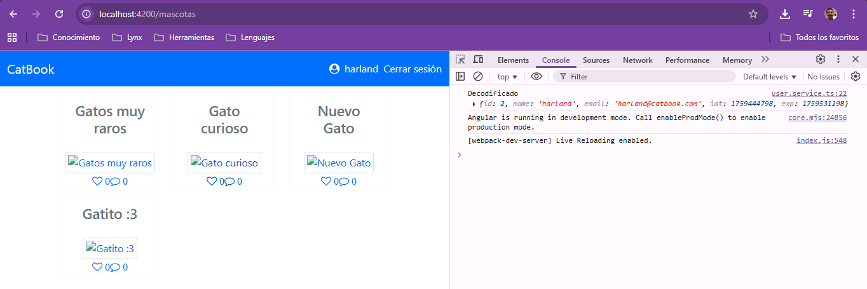Click the heart icon under Gatos muy raros

click(97, 181)
